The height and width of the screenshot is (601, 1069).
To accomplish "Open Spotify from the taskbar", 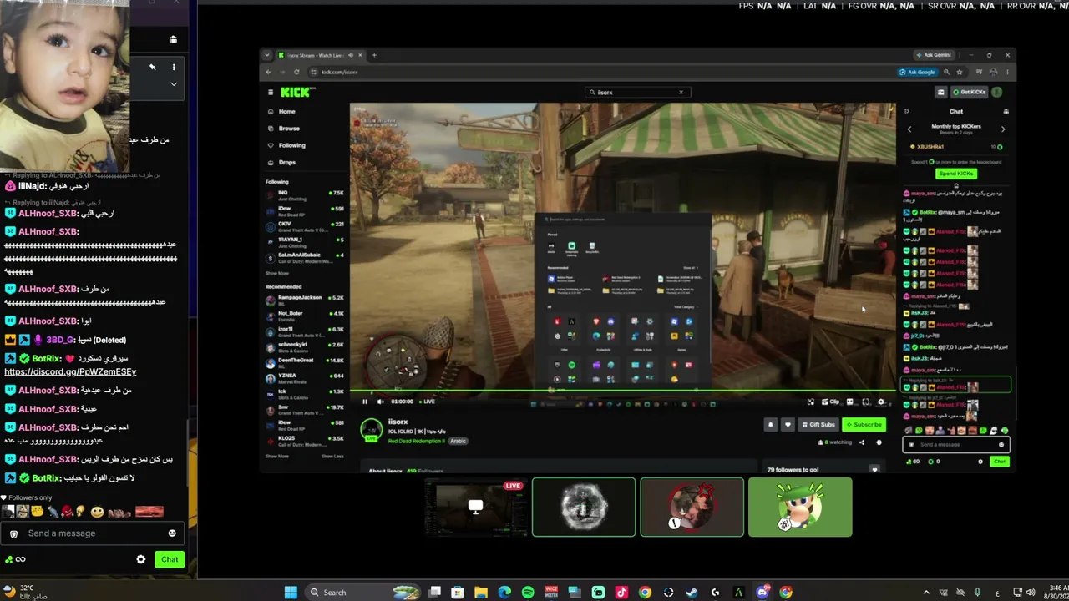I will [528, 593].
